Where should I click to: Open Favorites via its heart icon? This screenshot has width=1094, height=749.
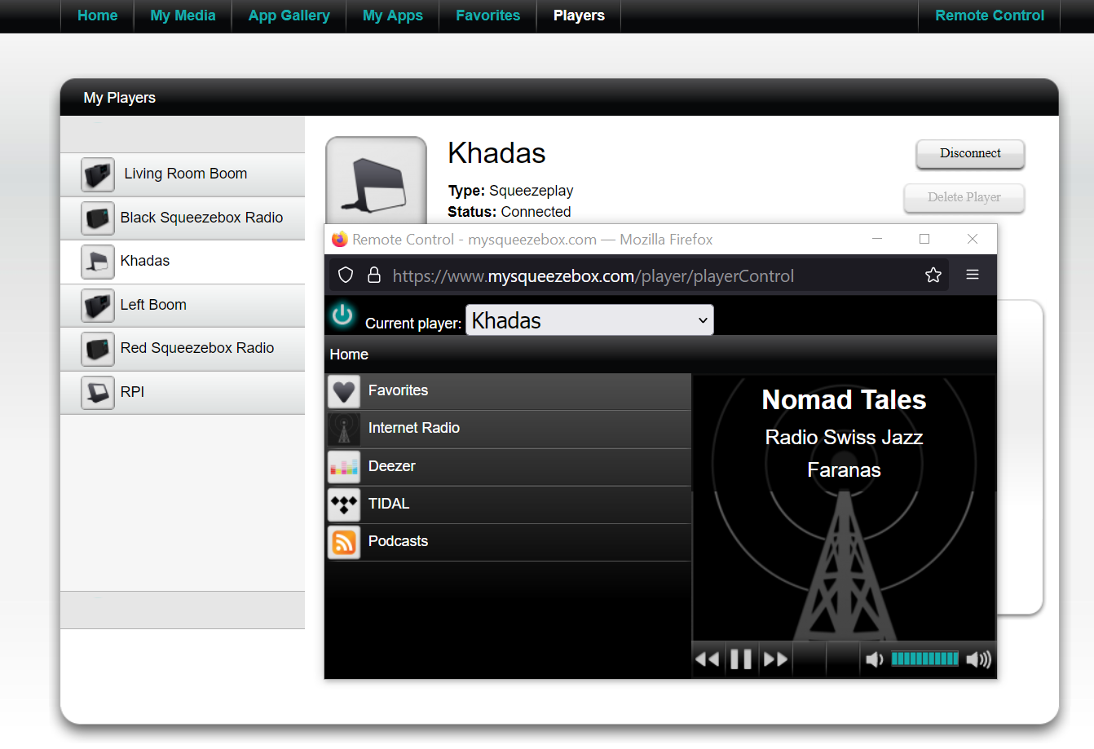344,391
